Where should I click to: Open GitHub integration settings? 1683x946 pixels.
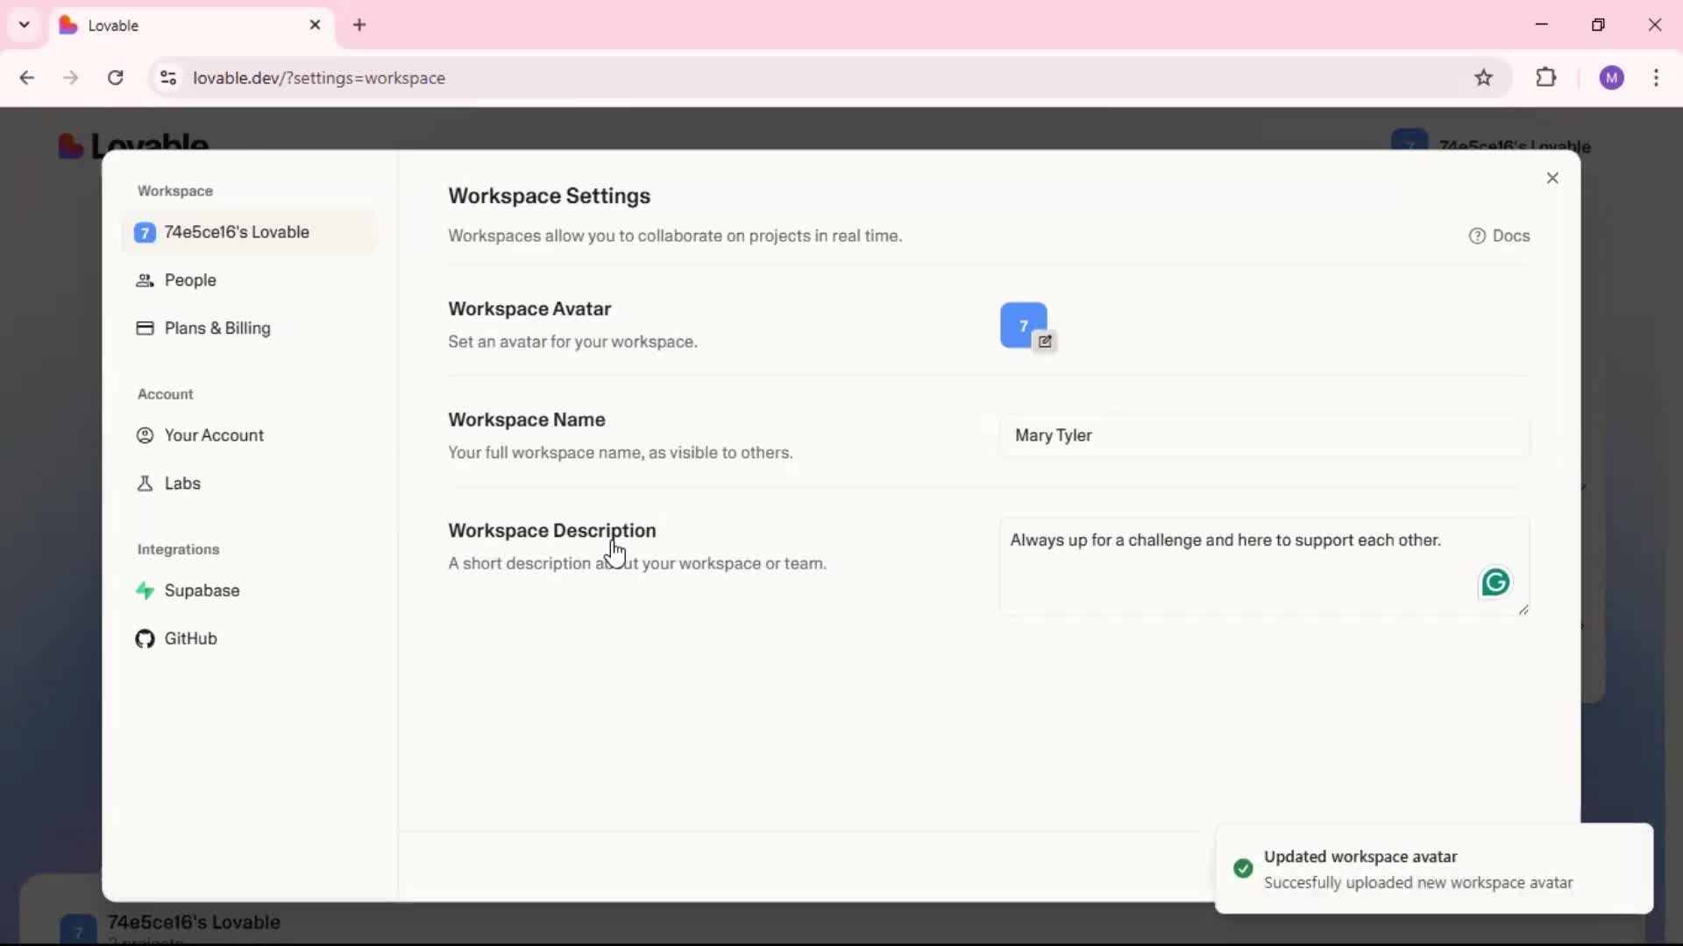[190, 639]
